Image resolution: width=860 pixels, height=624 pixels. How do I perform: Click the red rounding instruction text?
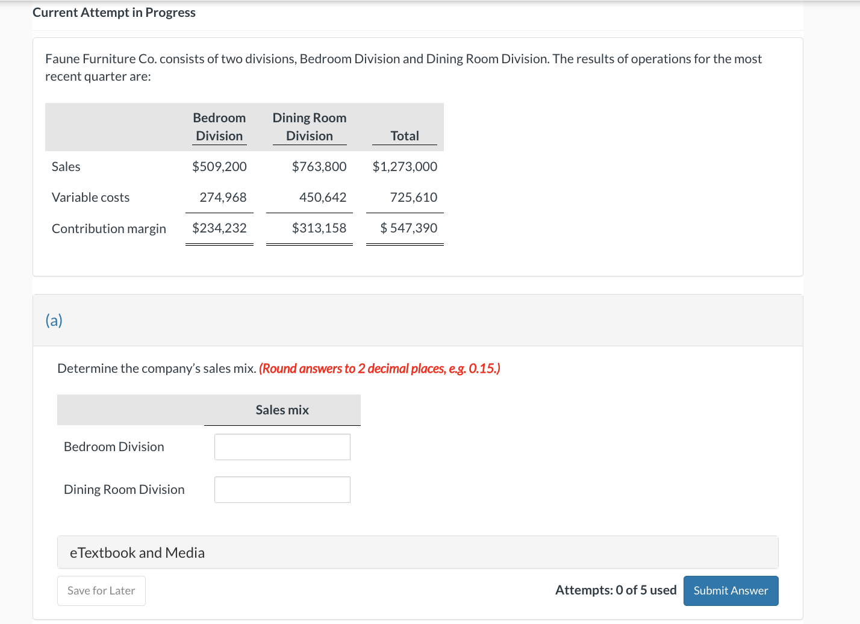tap(379, 369)
